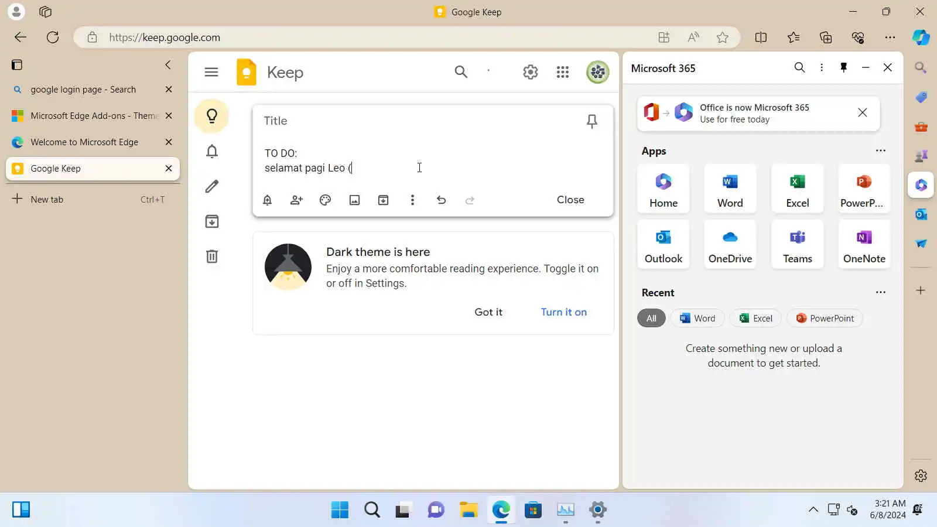Go back to the previous page
Image resolution: width=937 pixels, height=527 pixels.
pos(20,37)
